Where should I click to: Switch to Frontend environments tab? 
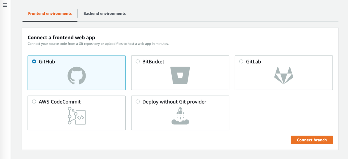coord(50,14)
